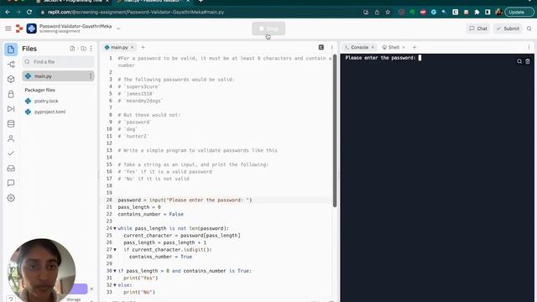Reload the browser page

(x=29, y=12)
